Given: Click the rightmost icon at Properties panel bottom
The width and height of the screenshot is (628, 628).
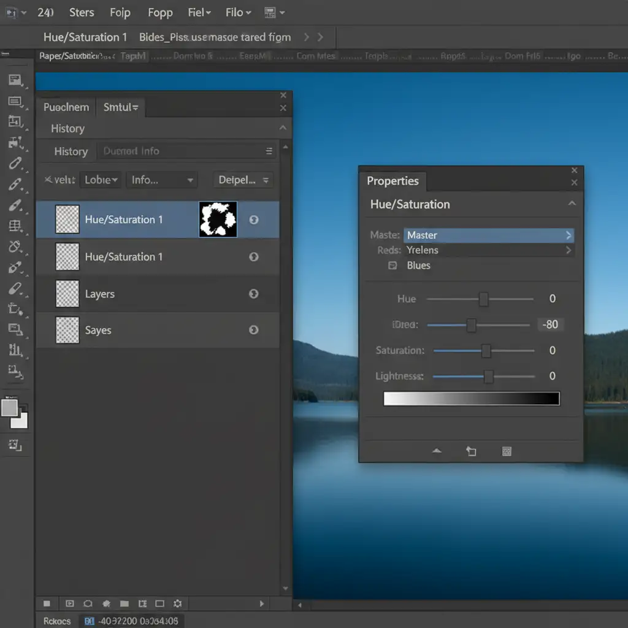Looking at the screenshot, I should pyautogui.click(x=507, y=451).
